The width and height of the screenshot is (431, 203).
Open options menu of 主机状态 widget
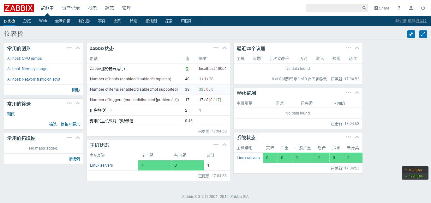216,145
